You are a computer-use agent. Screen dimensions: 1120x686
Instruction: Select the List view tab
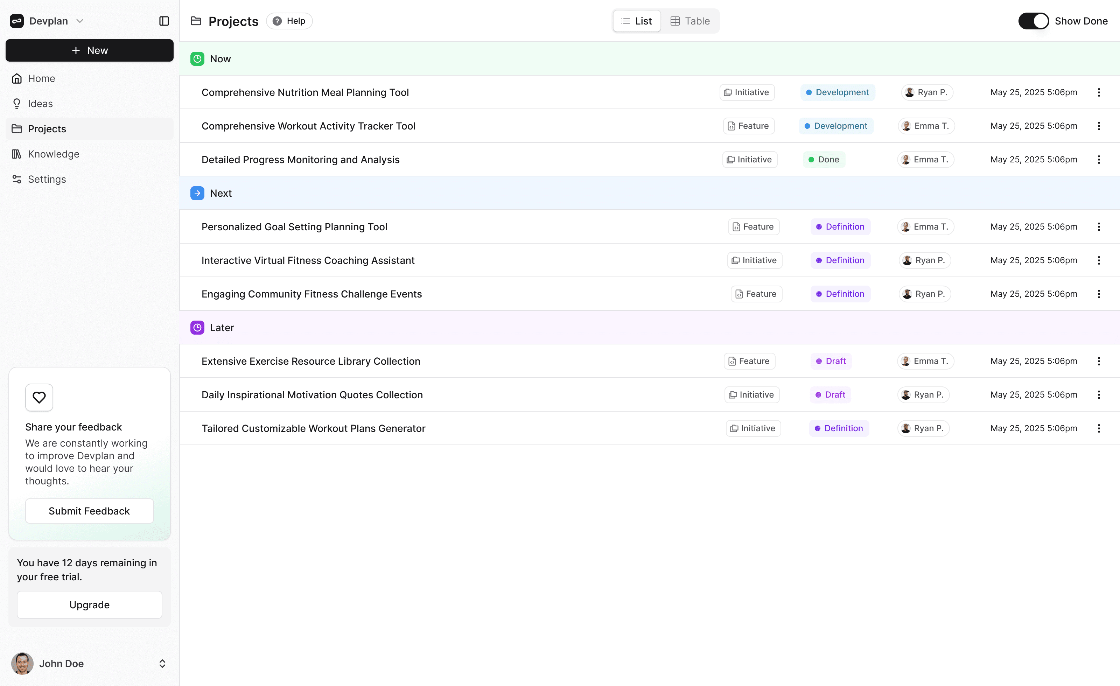[636, 21]
